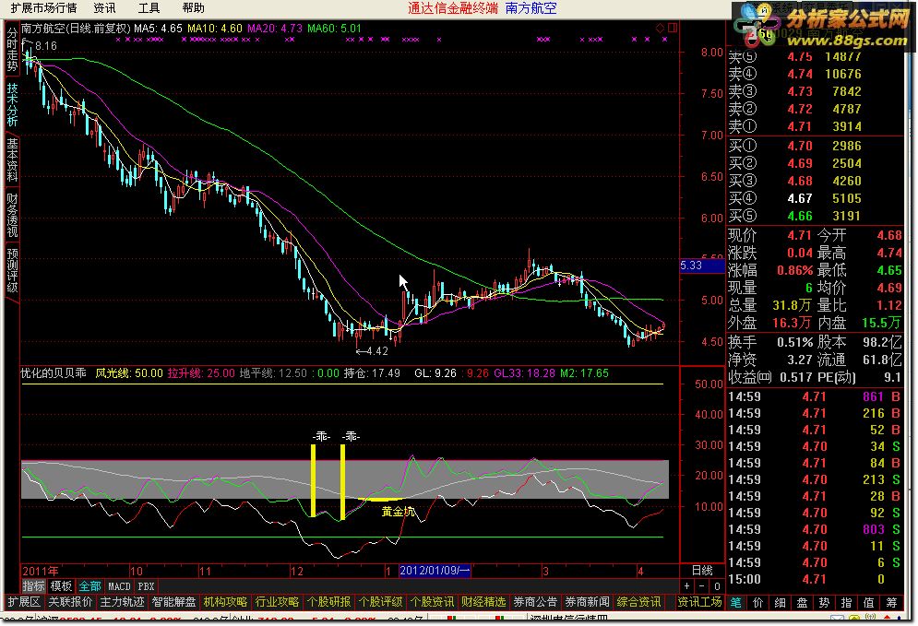Viewport: 918px width, 626px height.
Task: Click the 日线 period selector
Action: pyautogui.click(x=702, y=571)
